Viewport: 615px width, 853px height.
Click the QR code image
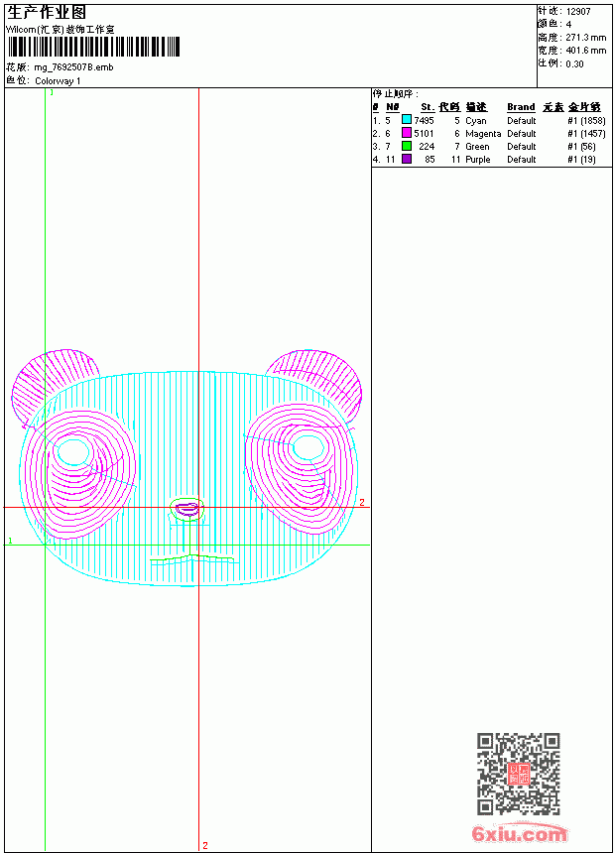519,774
